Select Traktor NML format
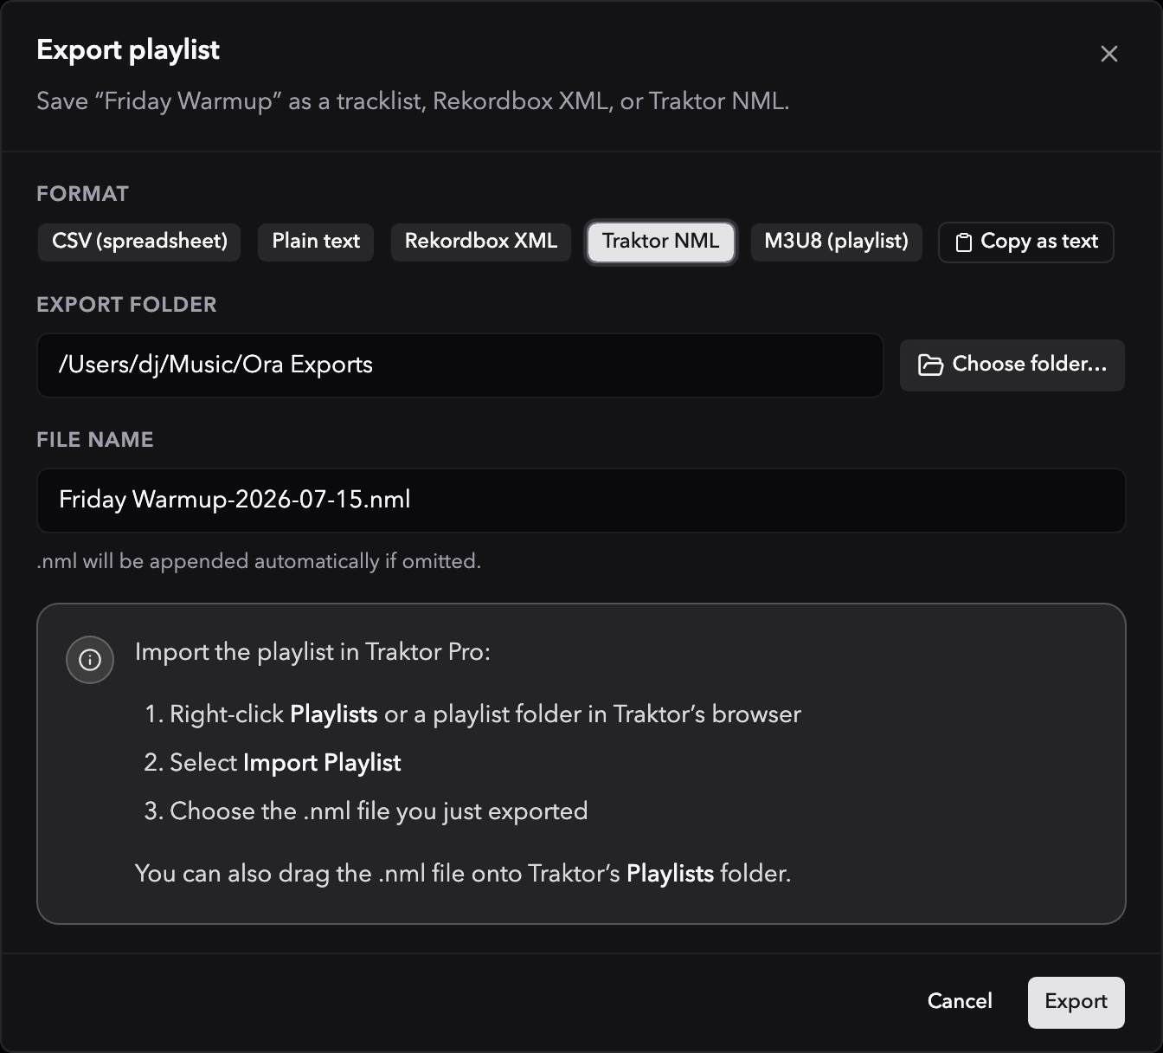This screenshot has width=1163, height=1053. [661, 242]
